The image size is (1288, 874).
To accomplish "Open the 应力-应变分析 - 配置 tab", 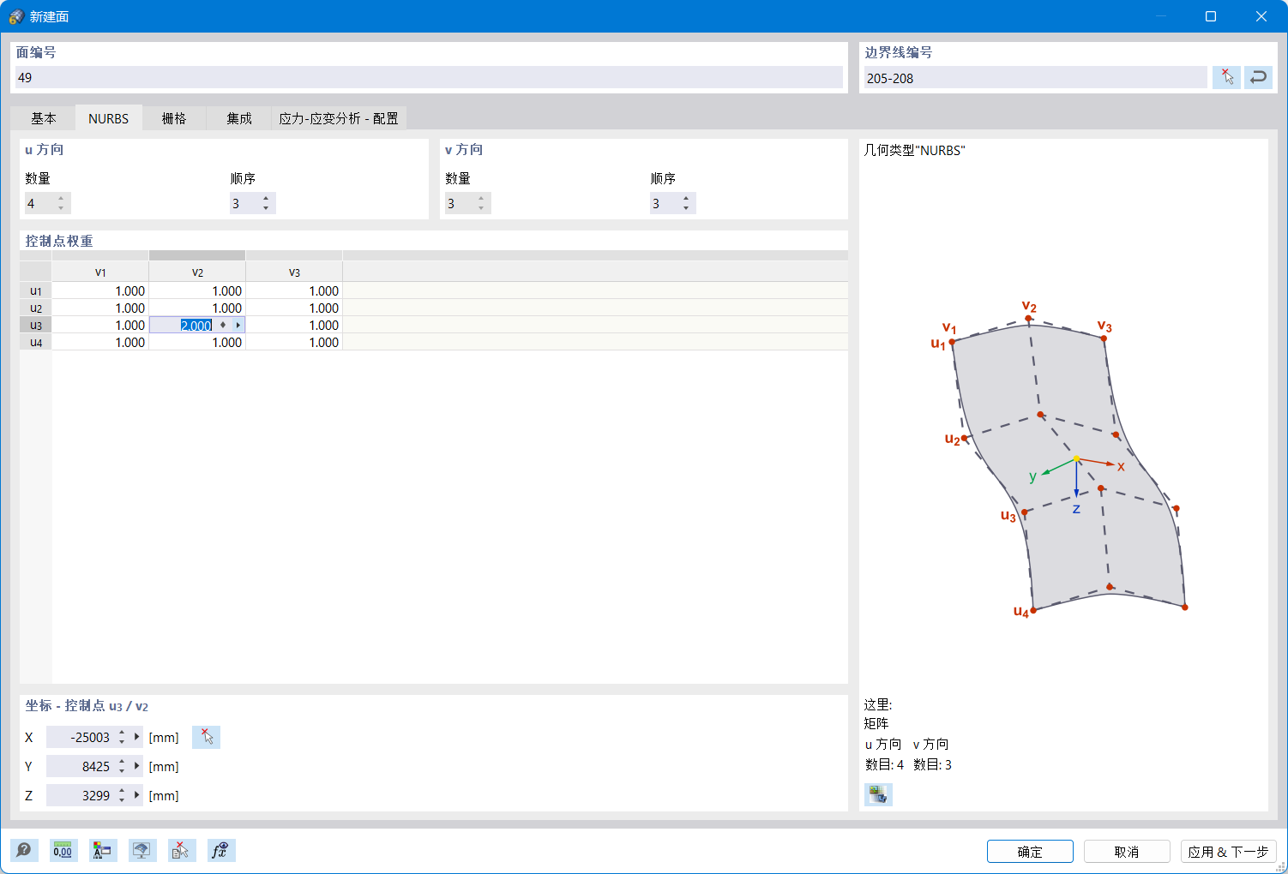I will click(x=339, y=117).
